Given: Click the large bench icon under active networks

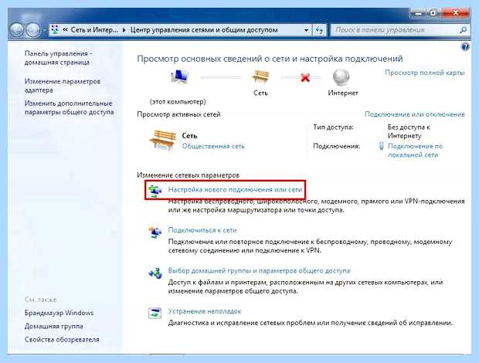Looking at the screenshot, I should [x=163, y=140].
